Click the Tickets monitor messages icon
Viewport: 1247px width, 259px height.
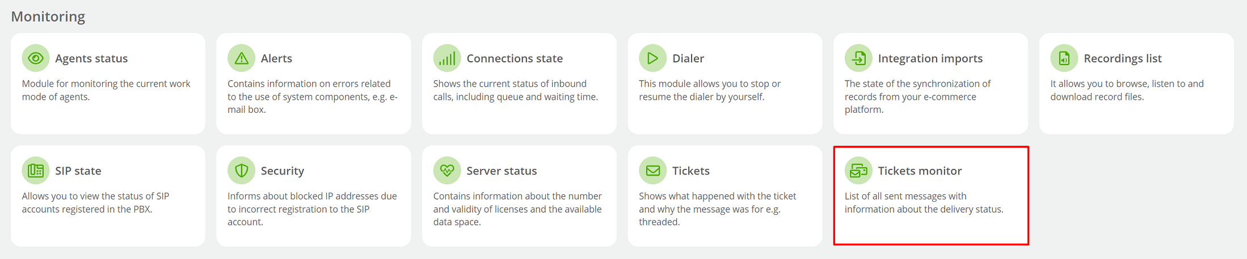pyautogui.click(x=858, y=171)
